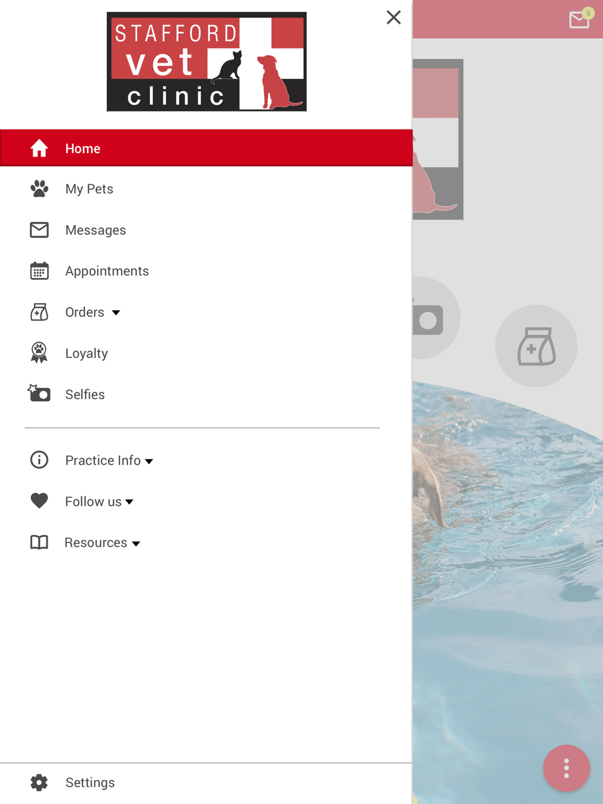603x804 pixels.
Task: Tap the round medicine order button behind drawer
Action: (536, 346)
